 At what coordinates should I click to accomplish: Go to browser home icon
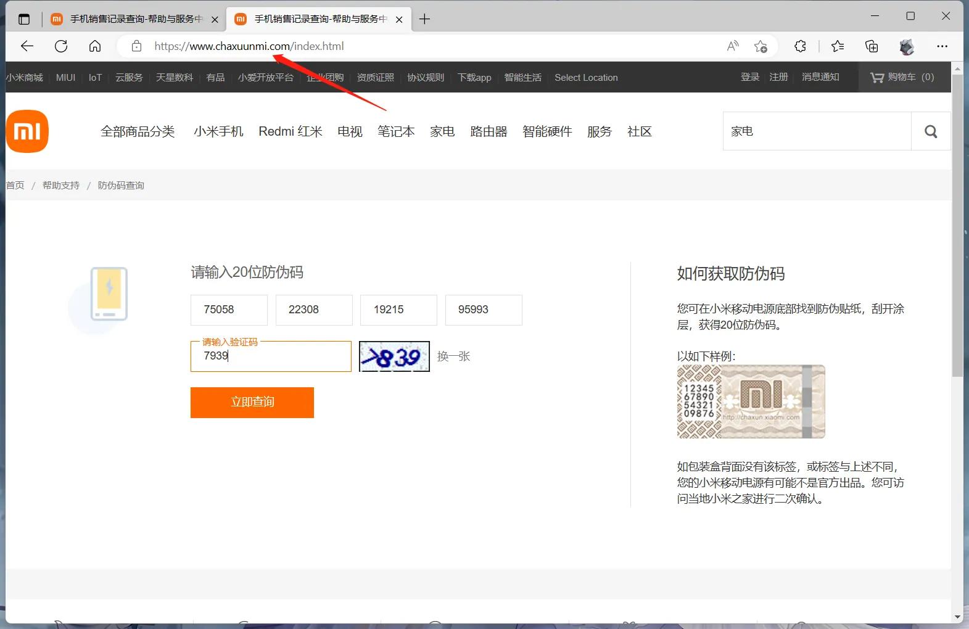pos(95,46)
